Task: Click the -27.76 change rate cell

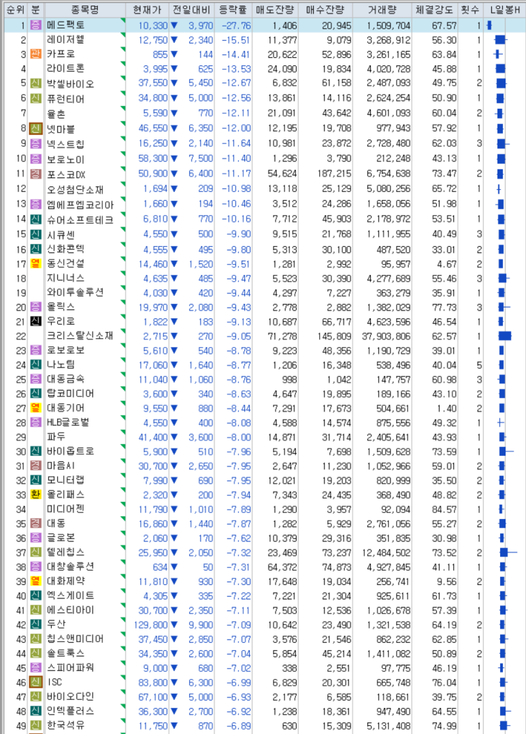Action: [237, 25]
